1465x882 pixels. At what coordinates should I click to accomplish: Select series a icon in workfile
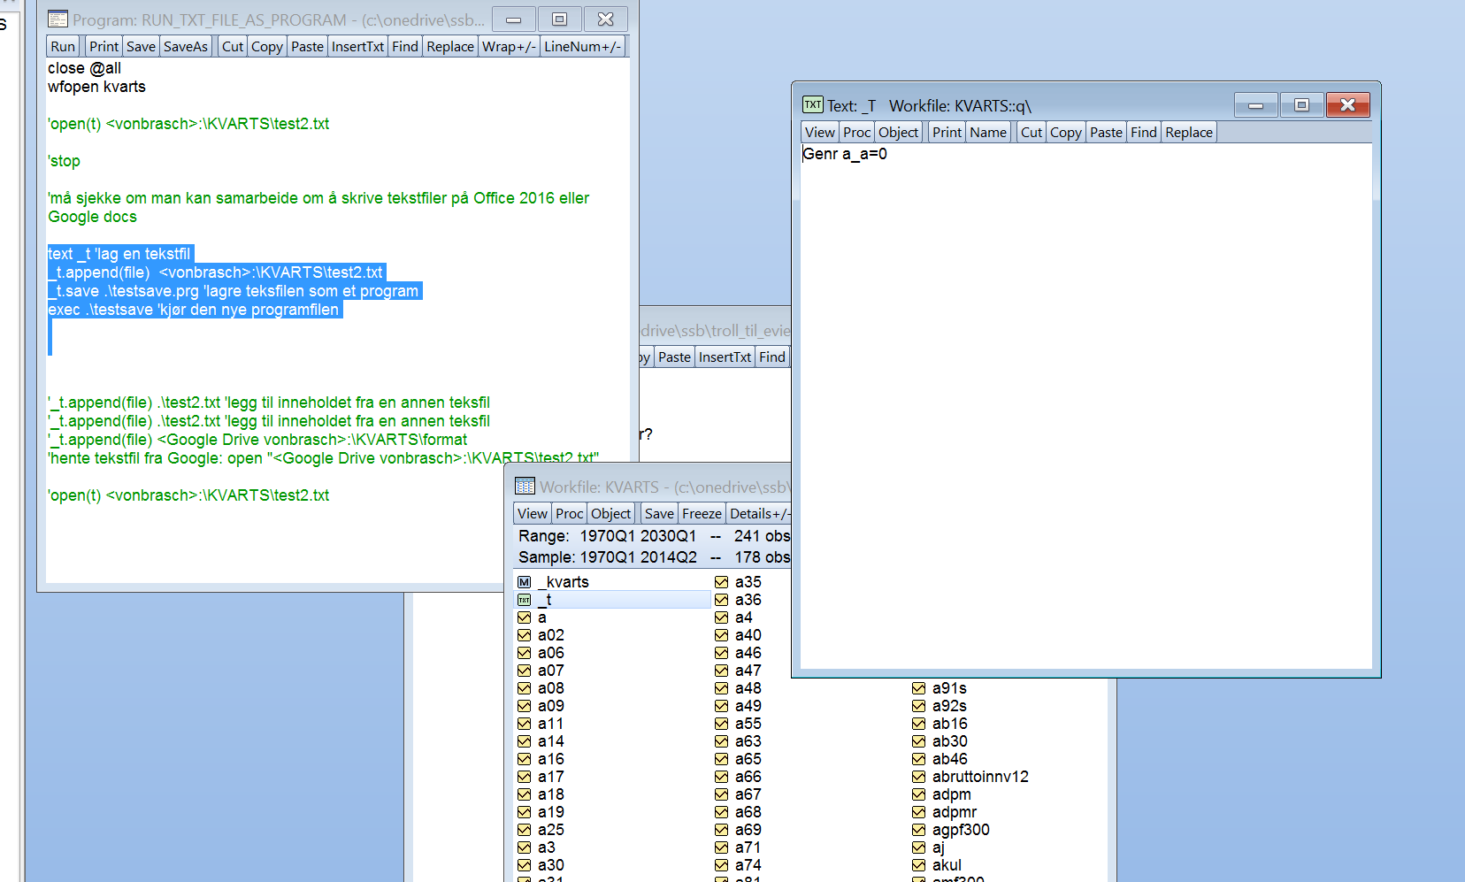click(525, 617)
